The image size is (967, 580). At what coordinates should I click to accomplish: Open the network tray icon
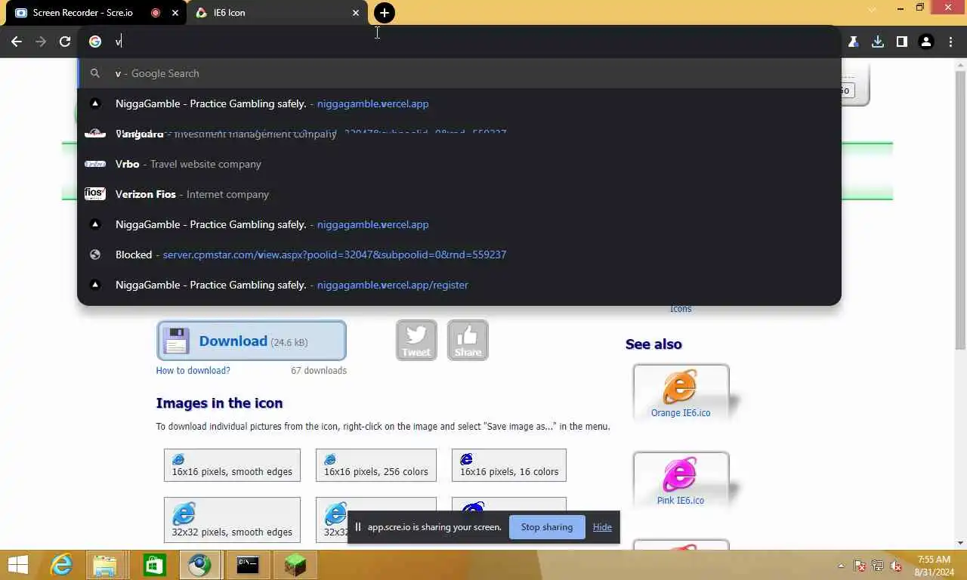tap(878, 566)
